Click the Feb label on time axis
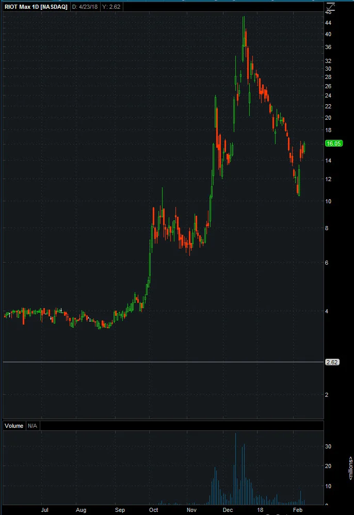Viewport: 354px width, 515px height. [x=298, y=510]
